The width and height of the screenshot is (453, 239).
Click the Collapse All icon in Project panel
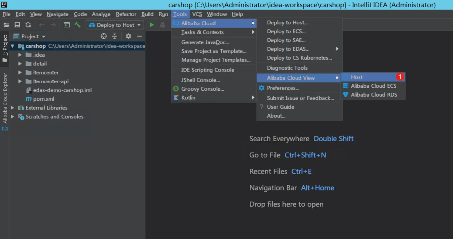[x=115, y=36]
